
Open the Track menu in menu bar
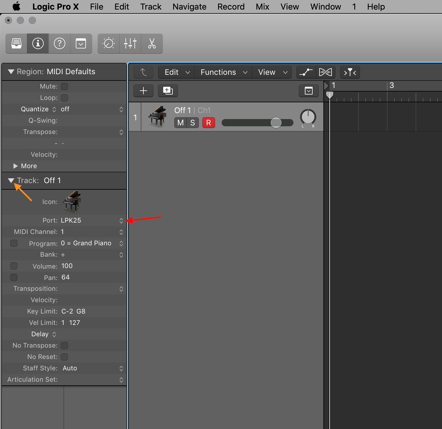(x=151, y=7)
